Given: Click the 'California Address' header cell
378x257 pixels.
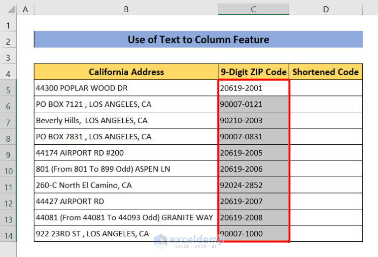Looking at the screenshot, I should [126, 72].
